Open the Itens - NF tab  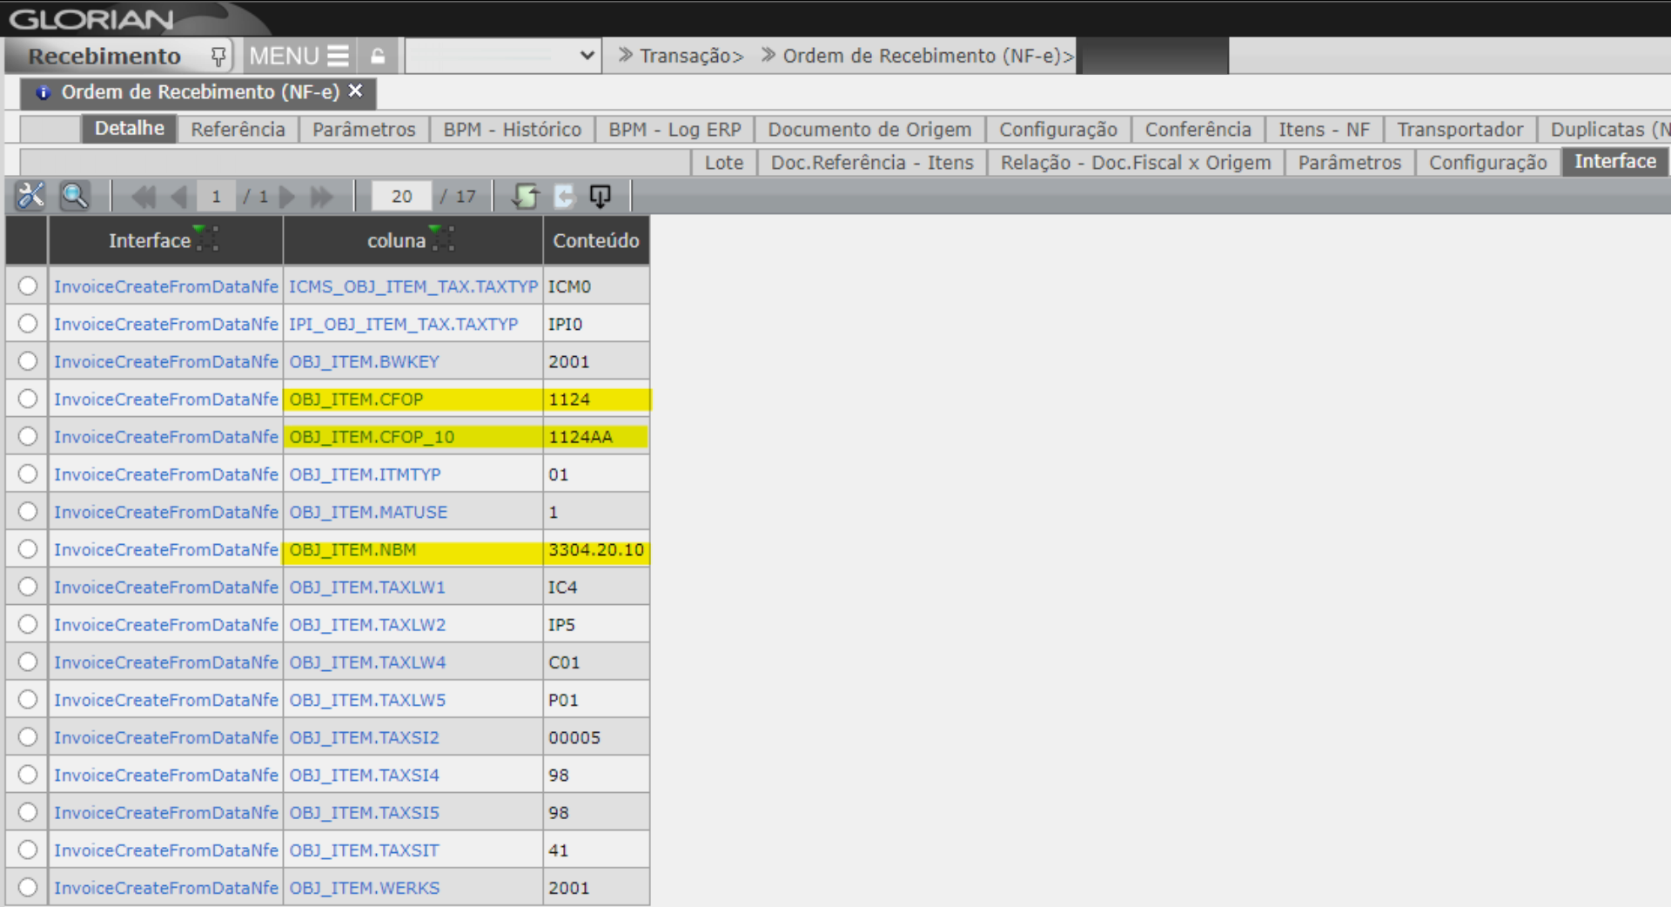(1323, 130)
